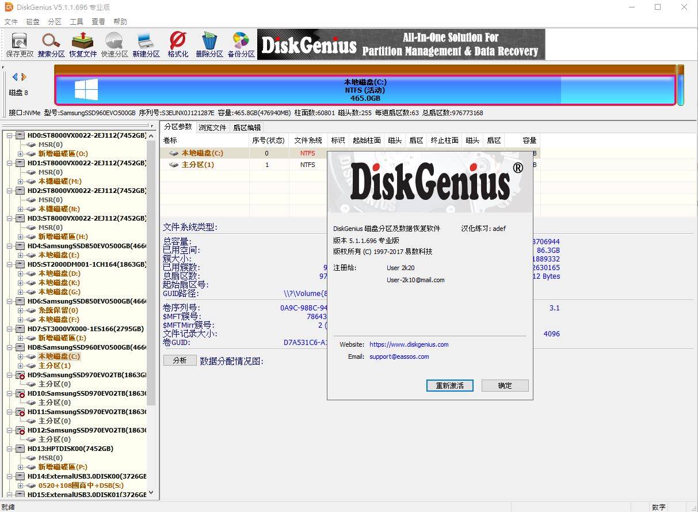
Task: Open the 恢复文件 recovery tool
Action: [x=83, y=41]
